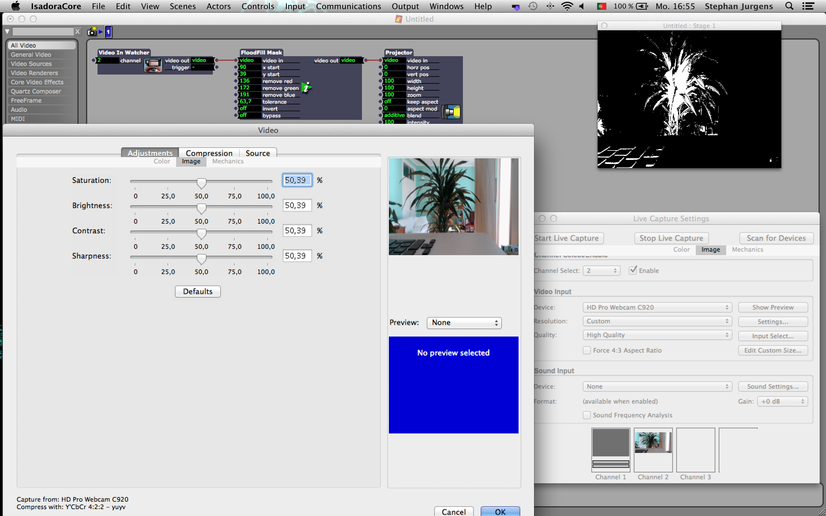Click the Defaults button in Video adjustments
Screen dimensions: 826x516
point(198,291)
